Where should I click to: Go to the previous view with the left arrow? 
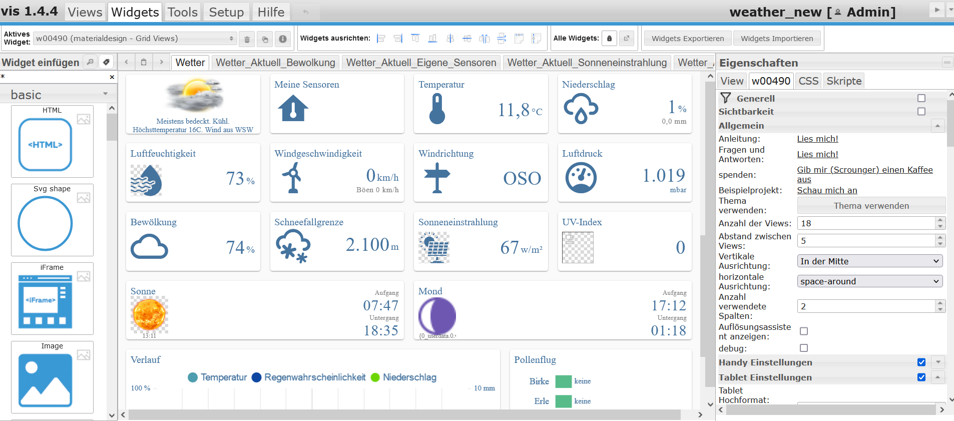pos(127,62)
